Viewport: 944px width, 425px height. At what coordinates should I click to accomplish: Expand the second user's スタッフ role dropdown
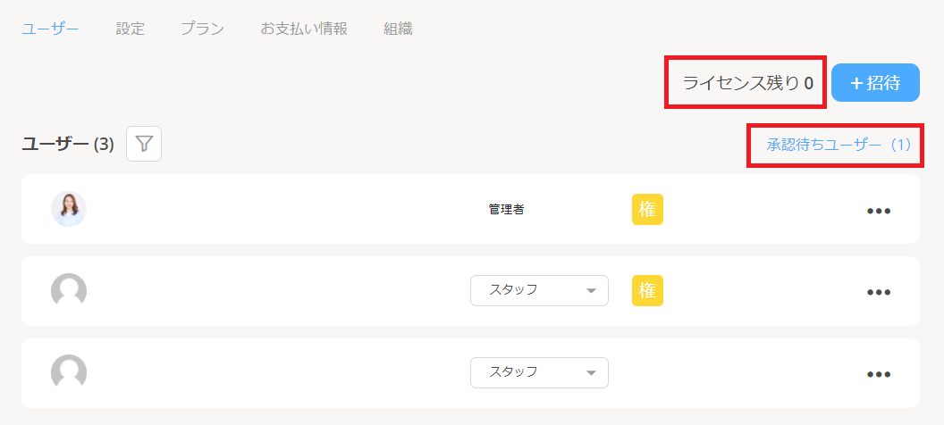[539, 290]
